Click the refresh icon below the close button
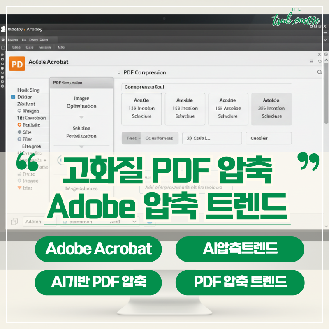Screen dimensions: 329x329 [320, 61]
